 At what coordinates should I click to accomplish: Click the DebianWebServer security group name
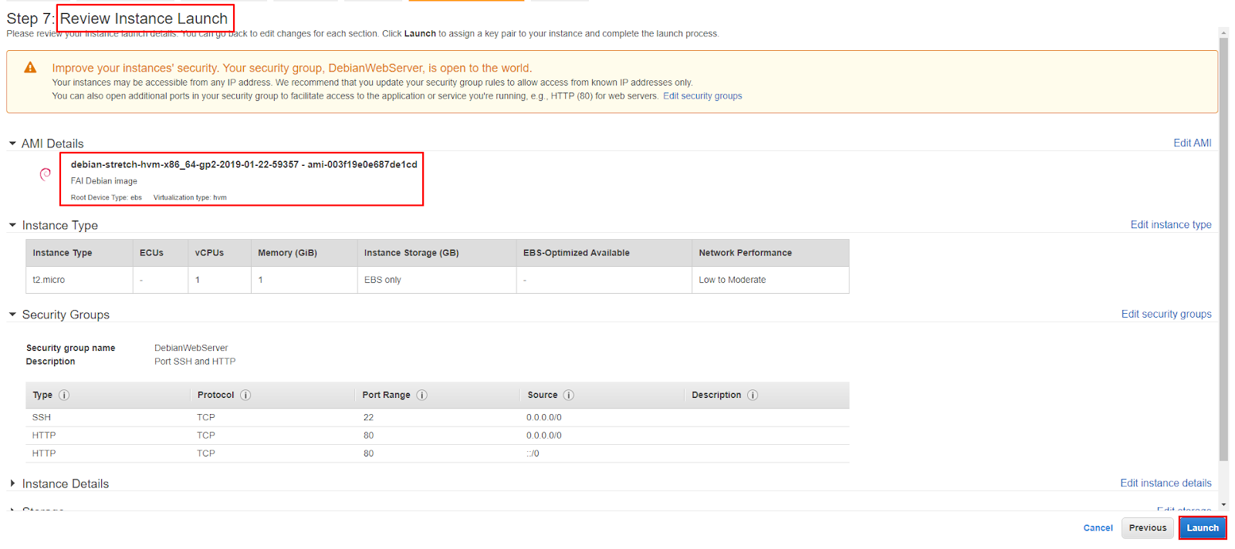[x=191, y=348]
